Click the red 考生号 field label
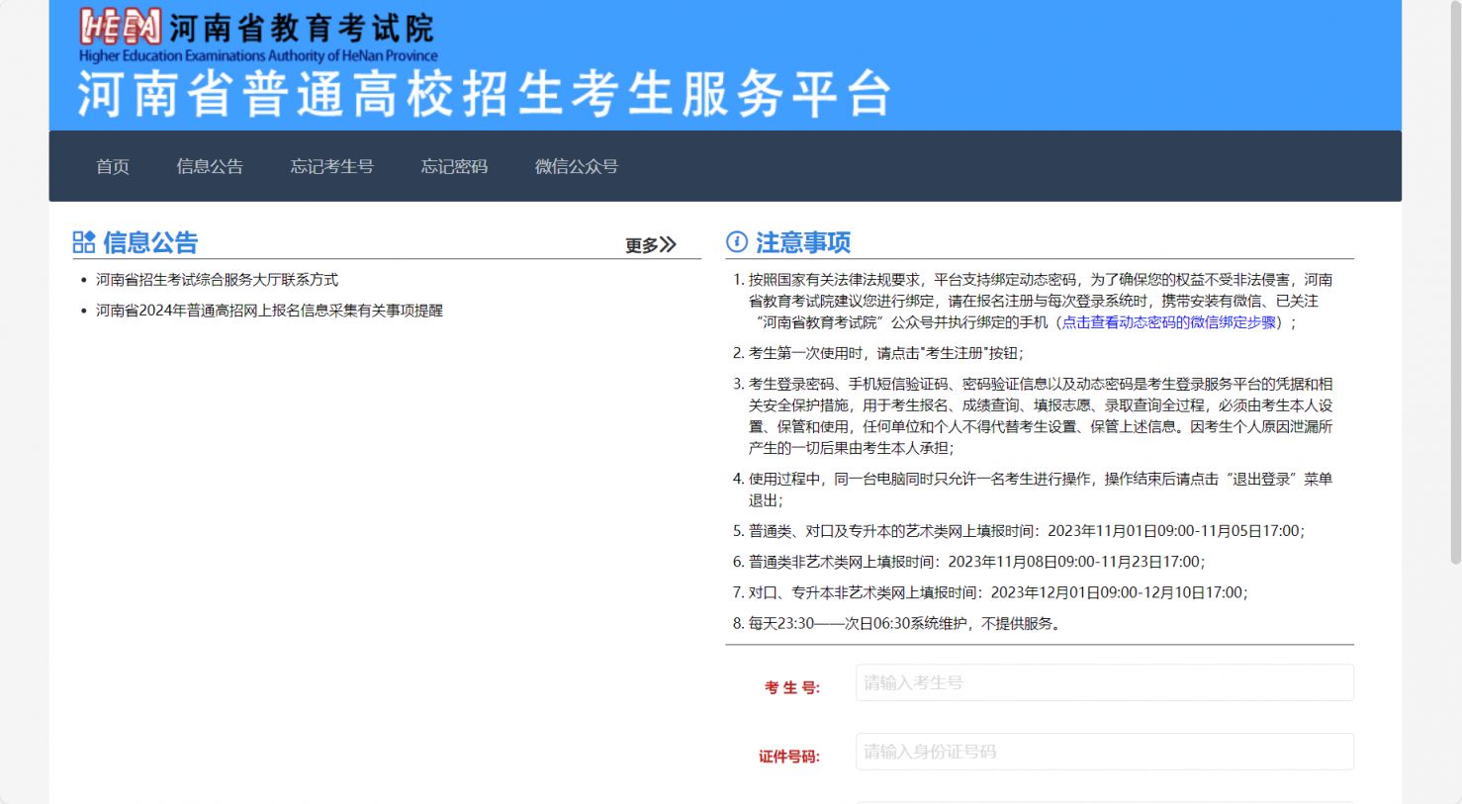The height and width of the screenshot is (804, 1462). (791, 687)
